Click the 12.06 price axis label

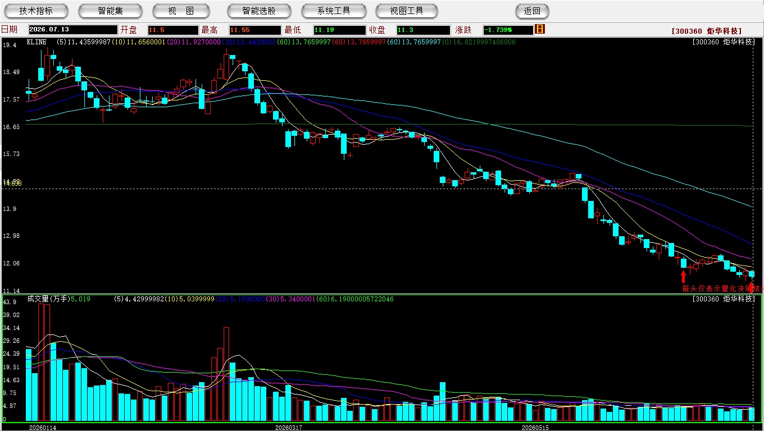pos(11,263)
